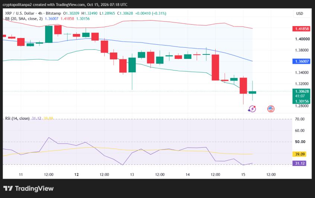Click the BB legend value 1.30156 in green
The height and width of the screenshot is (198, 315).
(83, 19)
